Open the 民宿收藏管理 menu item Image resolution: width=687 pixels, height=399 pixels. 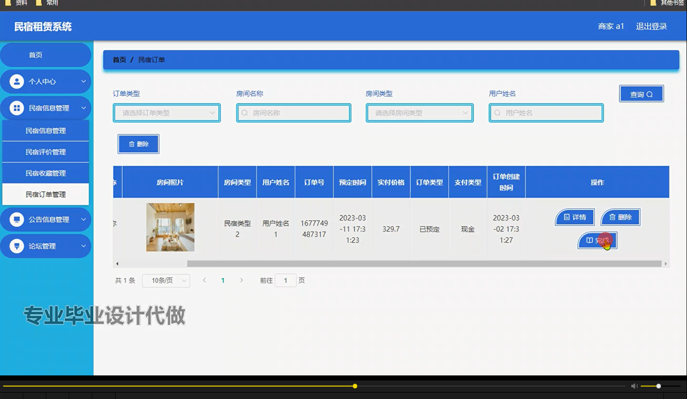click(x=45, y=173)
